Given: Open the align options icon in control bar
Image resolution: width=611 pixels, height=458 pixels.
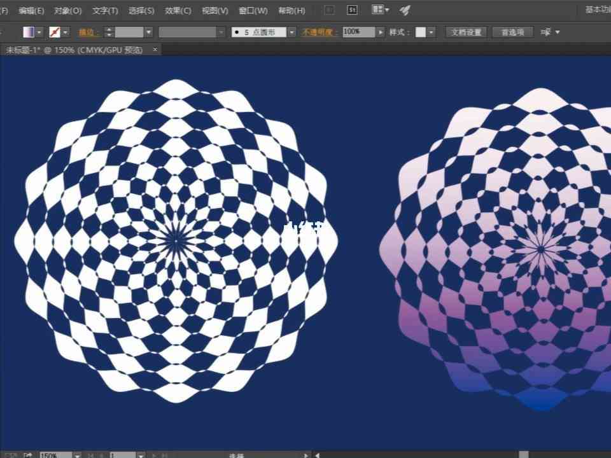Looking at the screenshot, I should 546,32.
